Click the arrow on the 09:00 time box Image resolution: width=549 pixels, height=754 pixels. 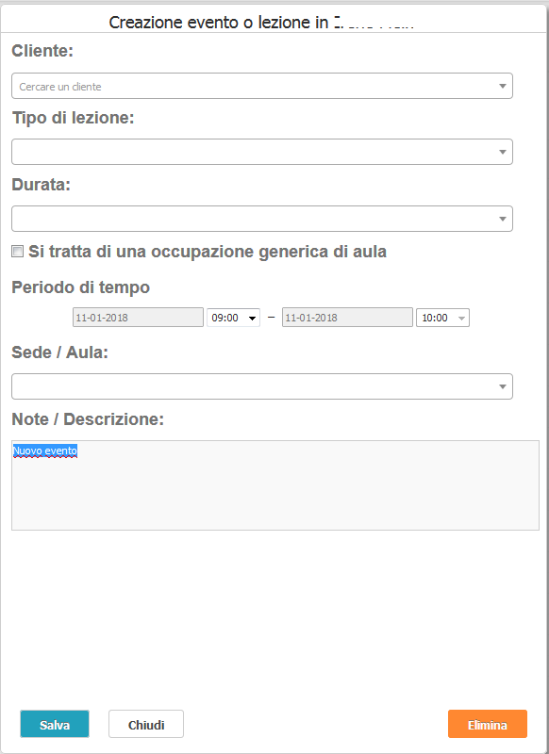[x=252, y=318]
